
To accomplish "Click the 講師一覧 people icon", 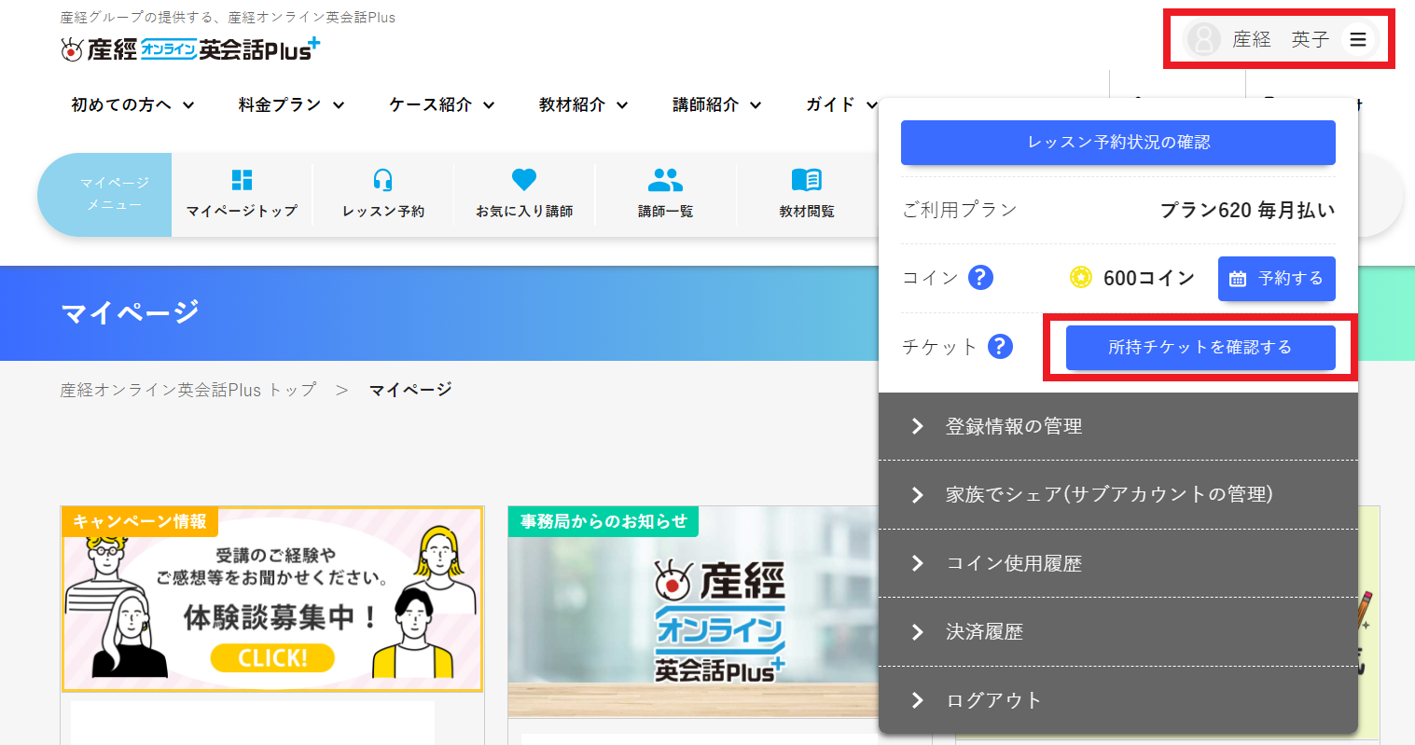I will pyautogui.click(x=665, y=179).
